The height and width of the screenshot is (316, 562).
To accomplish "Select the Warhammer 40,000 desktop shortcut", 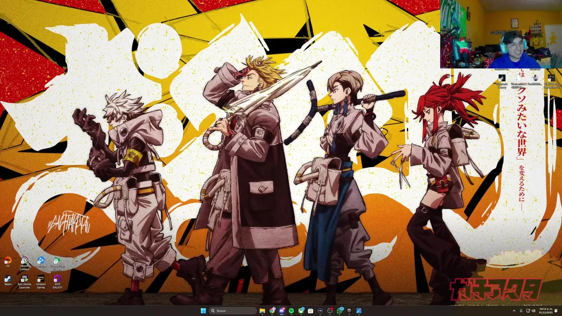I will [519, 81].
